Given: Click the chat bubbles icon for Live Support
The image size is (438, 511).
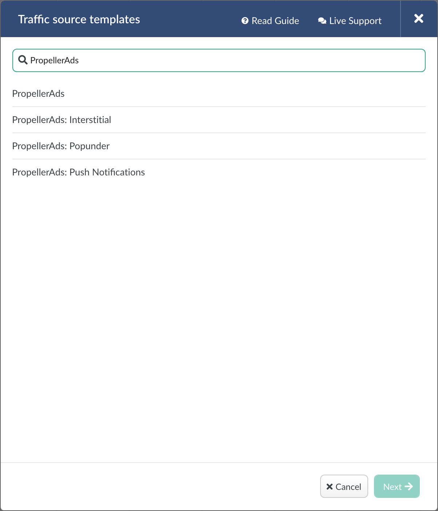Looking at the screenshot, I should [322, 21].
